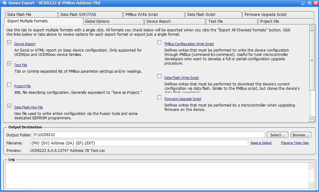Click the Browse... button
This screenshot has height=192, width=319.
coord(301,135)
